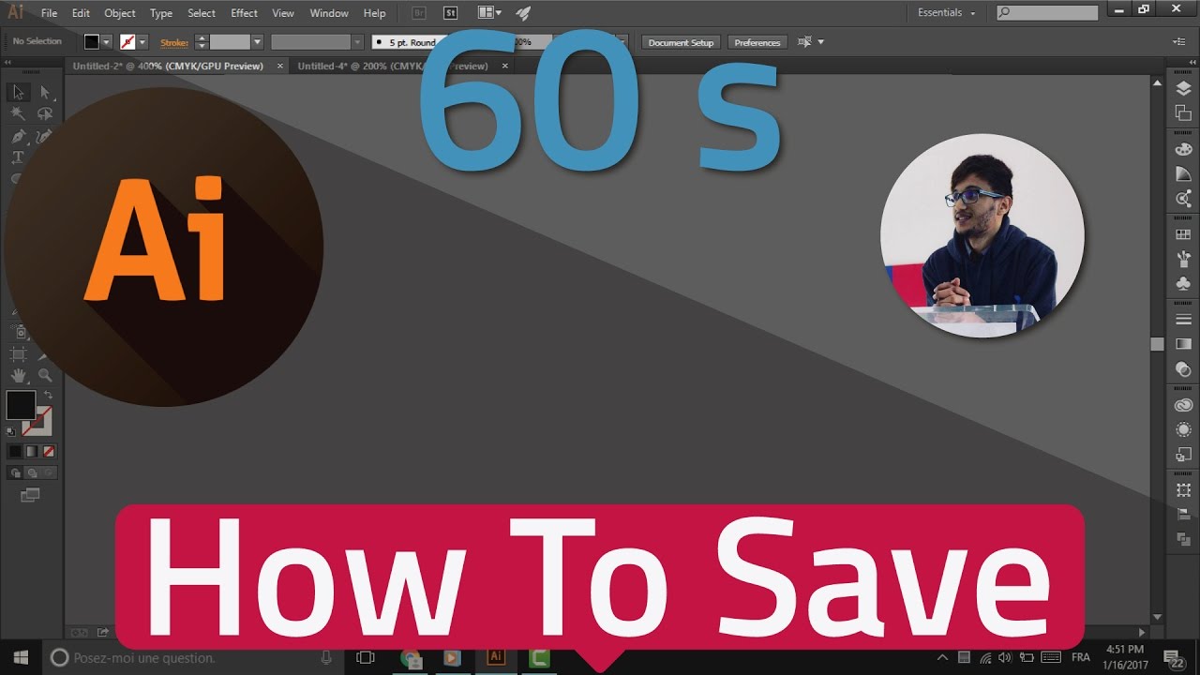The width and height of the screenshot is (1200, 675).
Task: Open the Appearance panel
Action: (x=1183, y=429)
